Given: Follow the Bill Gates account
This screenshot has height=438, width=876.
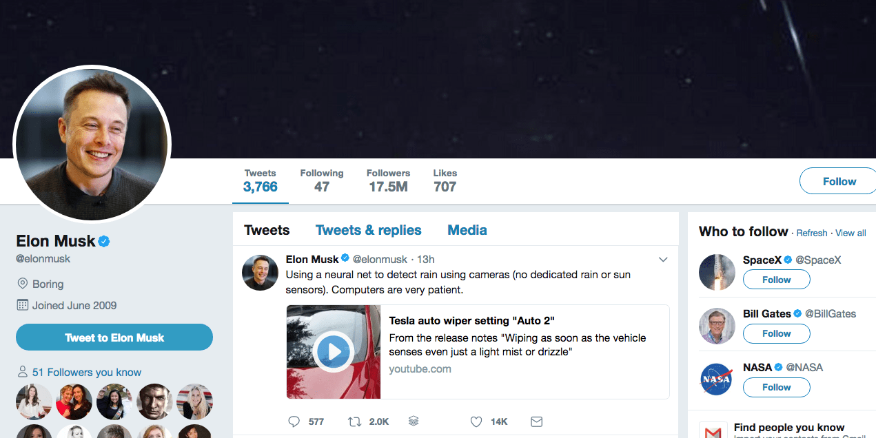Looking at the screenshot, I should click(776, 333).
